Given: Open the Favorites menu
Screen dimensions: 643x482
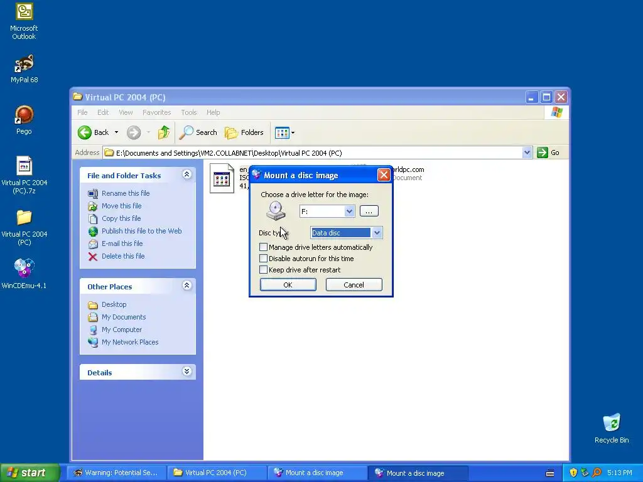Looking at the screenshot, I should pos(156,112).
